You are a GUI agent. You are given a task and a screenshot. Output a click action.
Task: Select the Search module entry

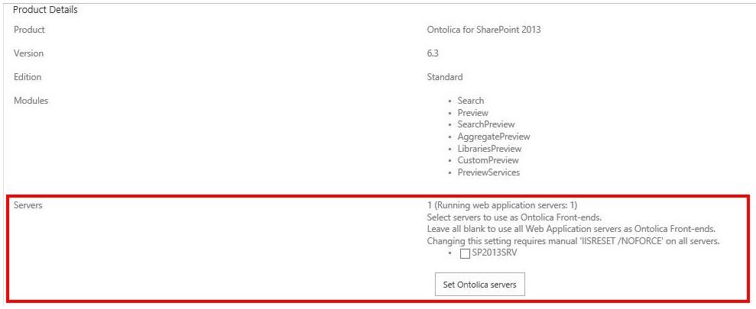point(471,101)
